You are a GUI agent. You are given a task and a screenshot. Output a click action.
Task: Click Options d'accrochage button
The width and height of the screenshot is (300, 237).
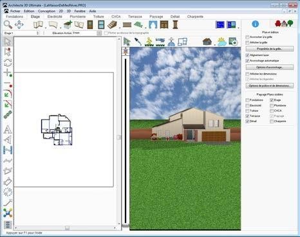coord(270,67)
